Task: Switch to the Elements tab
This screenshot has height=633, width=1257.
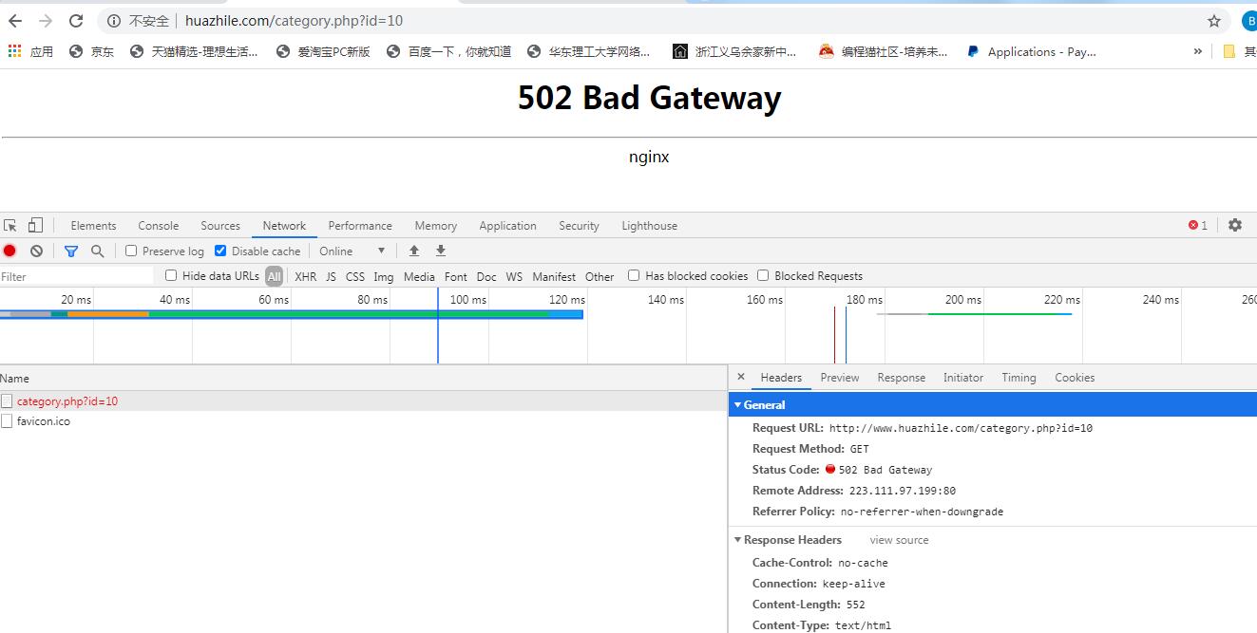Action: click(x=93, y=226)
